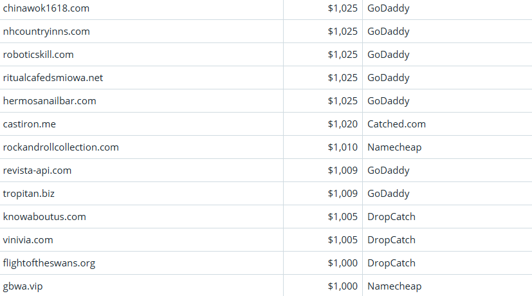Click DropCatch venue for knowaboutus.com

pyautogui.click(x=391, y=217)
